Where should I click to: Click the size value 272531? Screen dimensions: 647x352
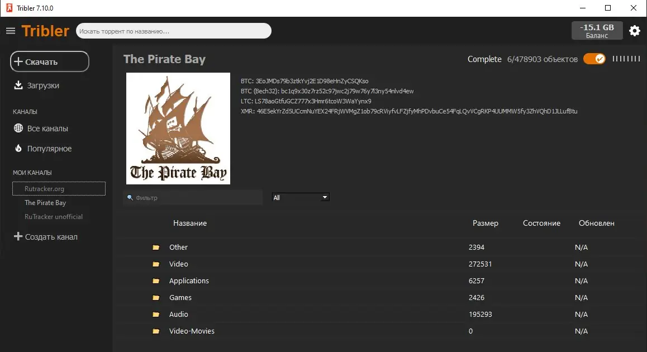tap(480, 264)
